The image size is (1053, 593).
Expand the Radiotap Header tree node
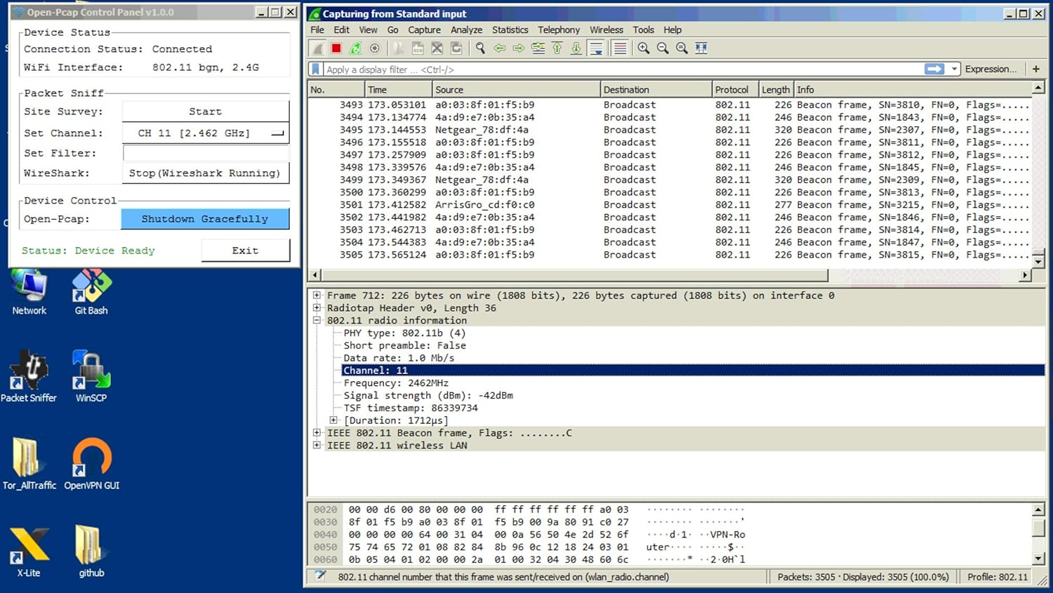[x=317, y=308]
